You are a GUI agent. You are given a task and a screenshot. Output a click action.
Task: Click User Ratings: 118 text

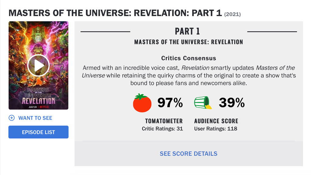click(x=216, y=129)
